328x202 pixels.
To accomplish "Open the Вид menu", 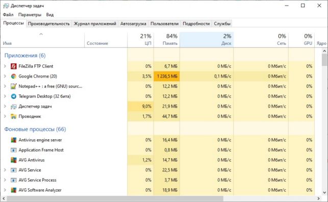I will [x=50, y=15].
